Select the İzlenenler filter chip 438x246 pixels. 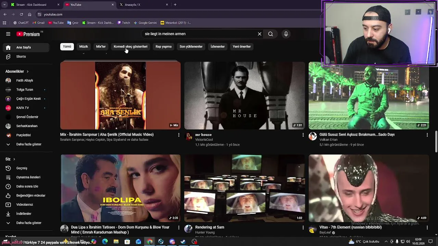tap(218, 46)
